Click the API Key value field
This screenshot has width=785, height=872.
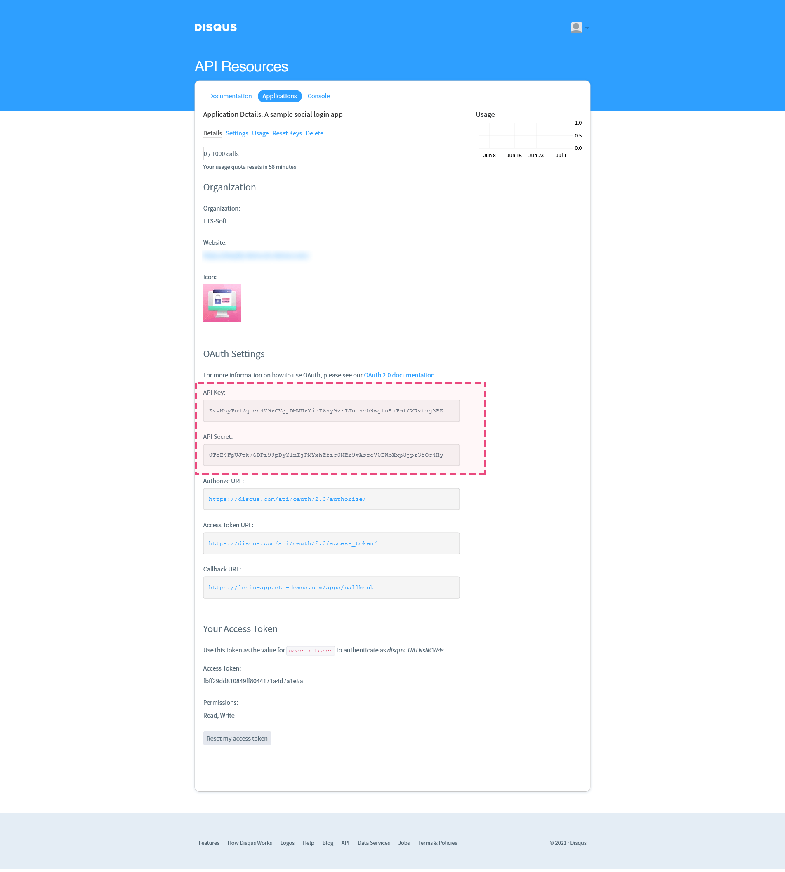coord(331,411)
